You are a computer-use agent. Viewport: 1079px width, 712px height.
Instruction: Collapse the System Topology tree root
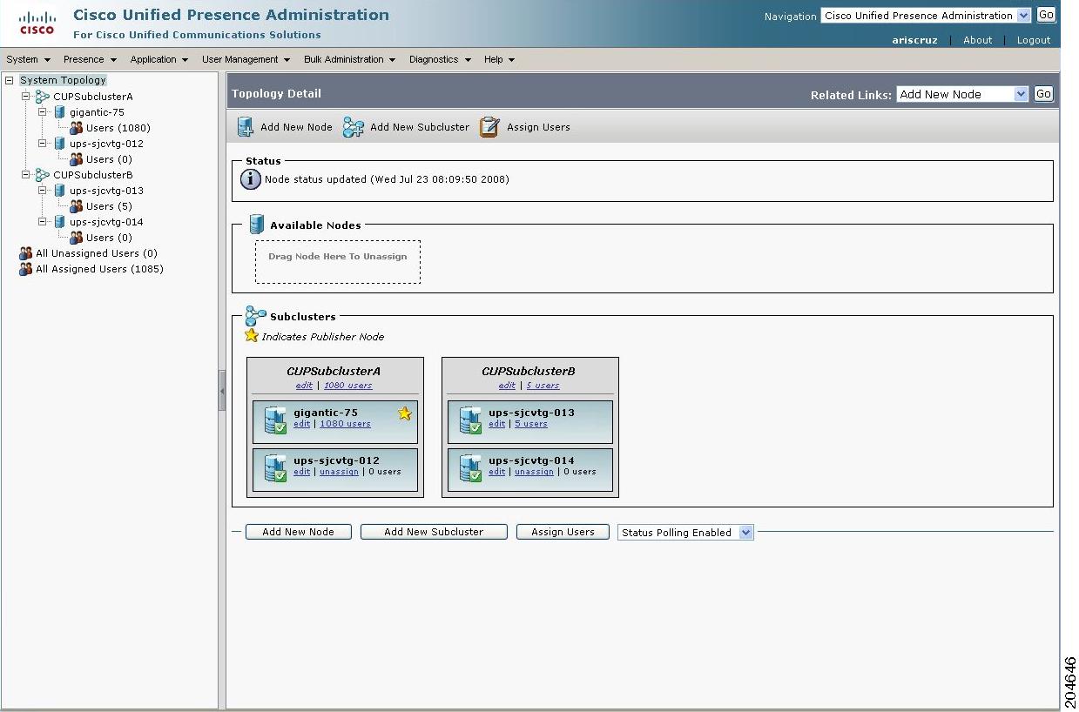[x=10, y=80]
